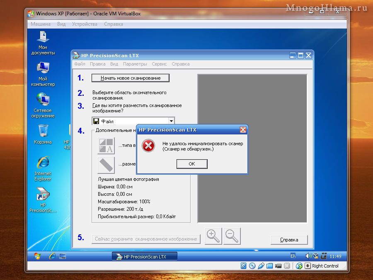Click the Справка button at bottom right
Viewport: 373px width, 280px height.
tap(289, 240)
